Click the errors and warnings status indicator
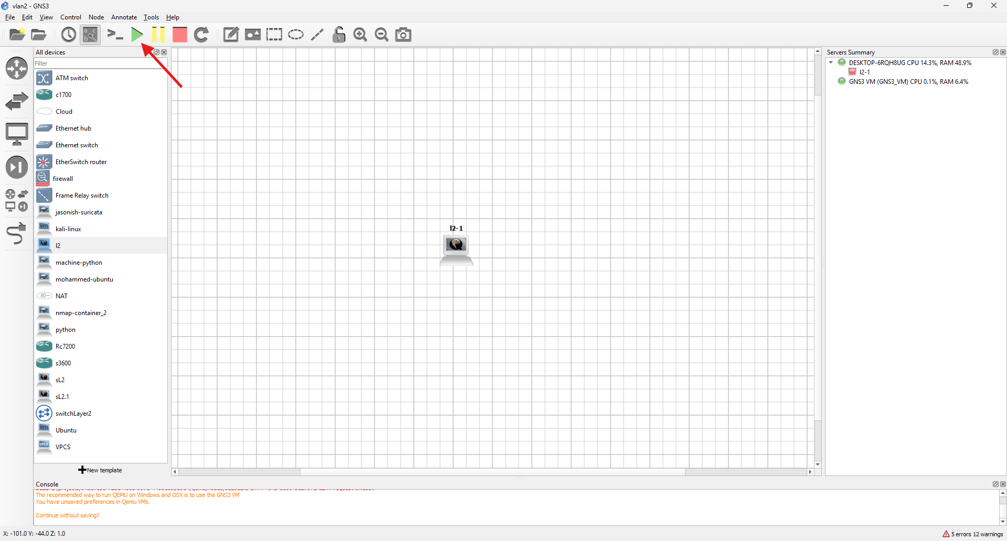This screenshot has width=1007, height=541. (x=973, y=534)
